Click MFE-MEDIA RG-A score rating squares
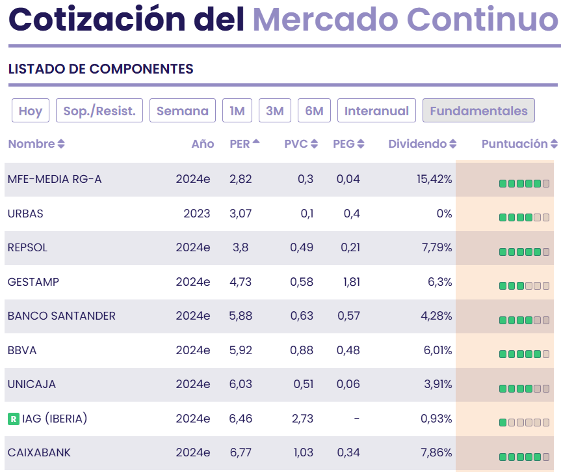Screen dimensions: 561x472 pos(524,184)
